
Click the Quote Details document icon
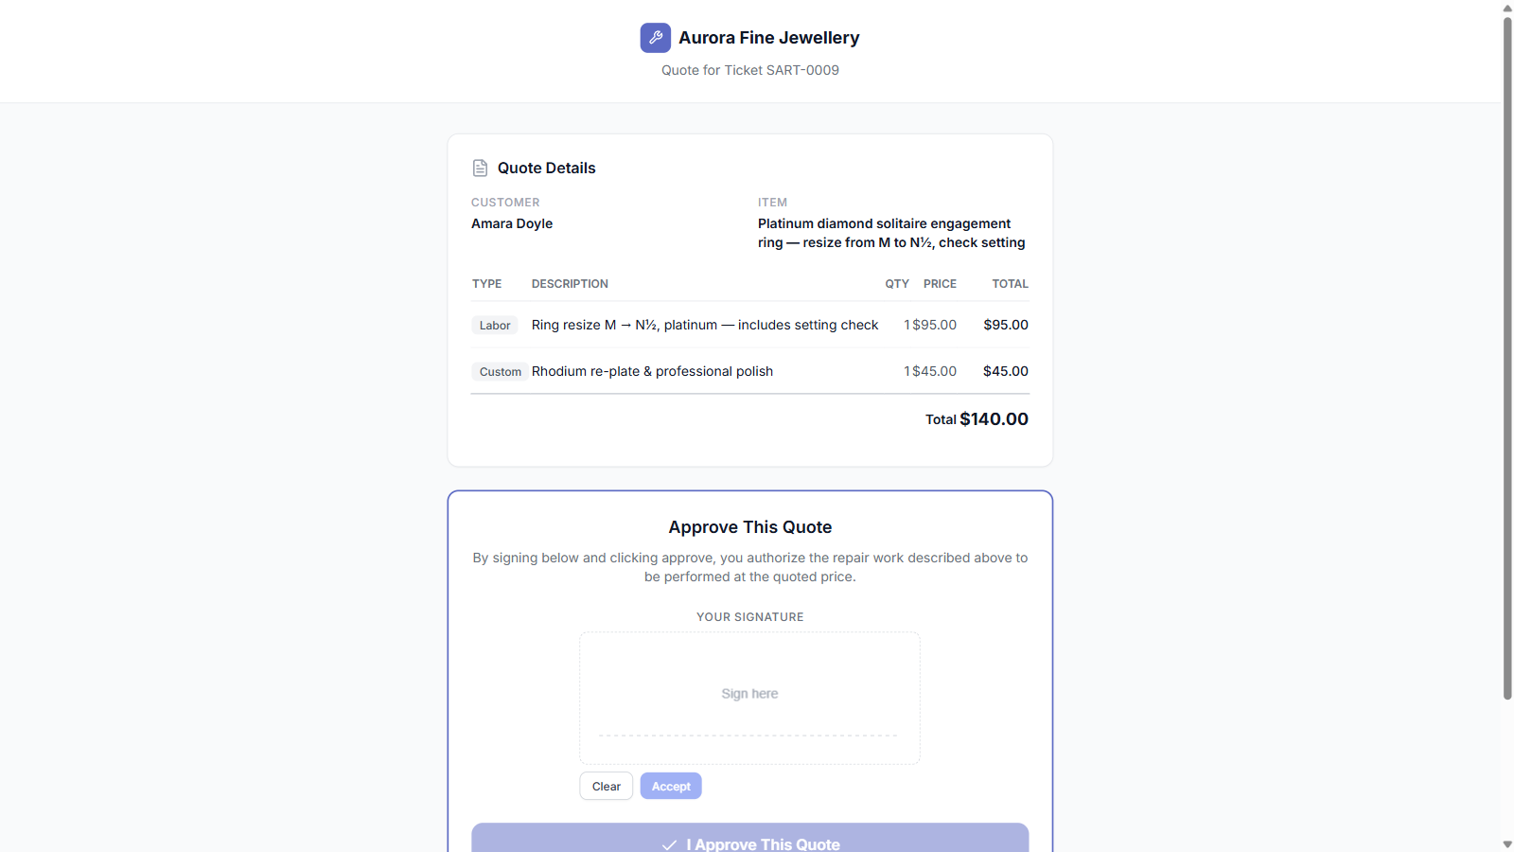click(x=480, y=168)
